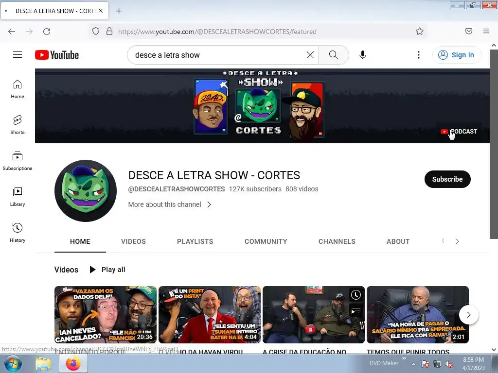
Task: Add A CRISE DA EDUCAÇÃO video to Watch later
Action: (356, 295)
